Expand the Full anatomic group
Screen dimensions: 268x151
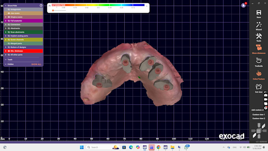tap(6, 21)
